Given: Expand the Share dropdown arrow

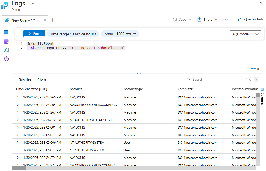Looking at the screenshot, I should [216, 19].
